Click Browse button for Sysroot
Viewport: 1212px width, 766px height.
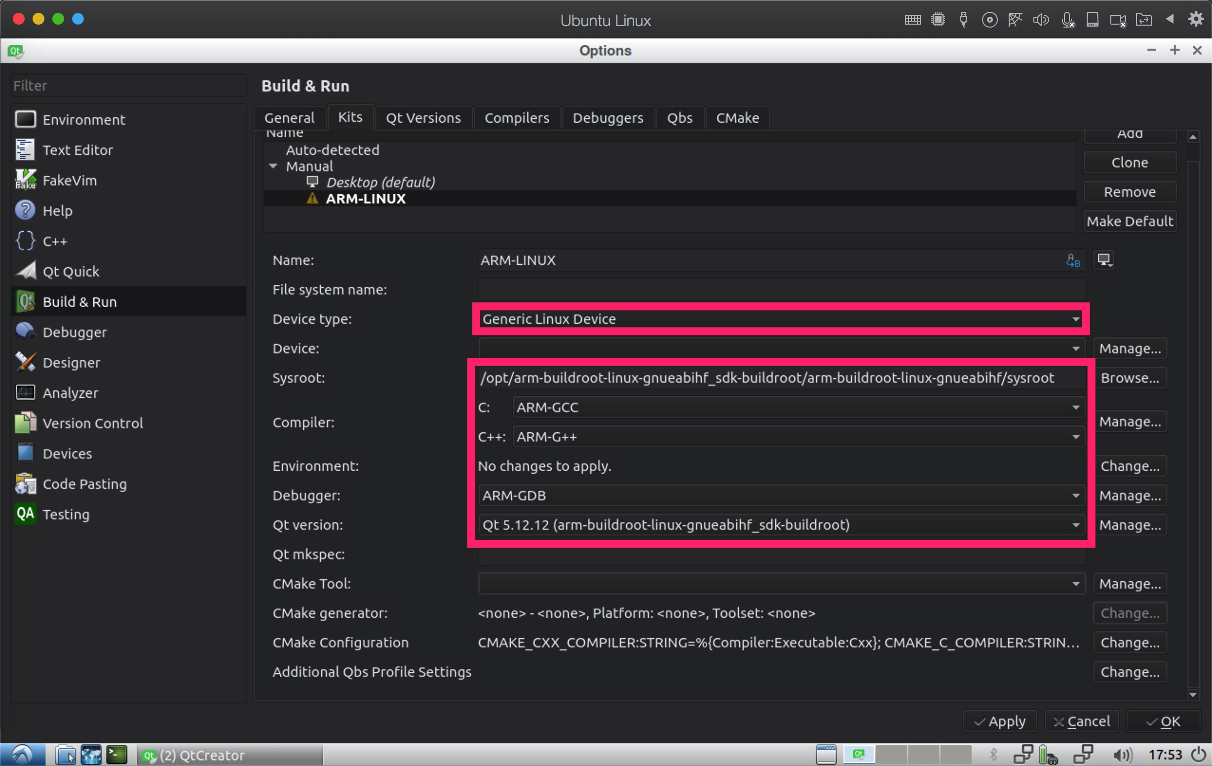tap(1130, 378)
